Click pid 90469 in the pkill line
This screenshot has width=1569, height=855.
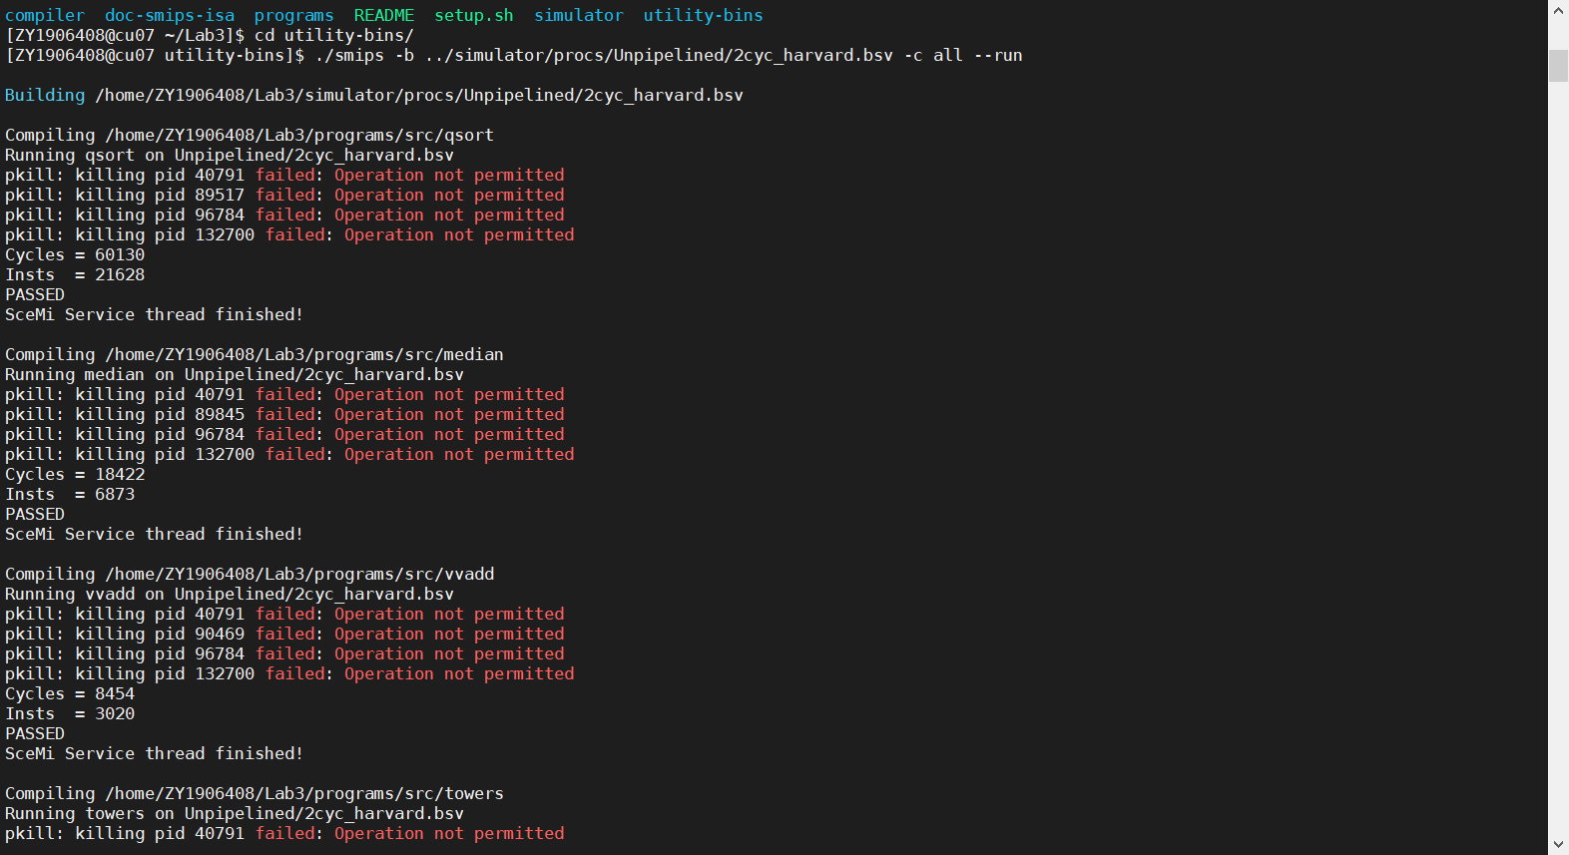tap(220, 634)
